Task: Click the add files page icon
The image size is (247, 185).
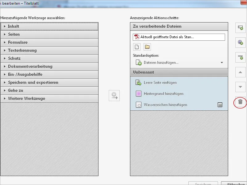Action: point(137,47)
